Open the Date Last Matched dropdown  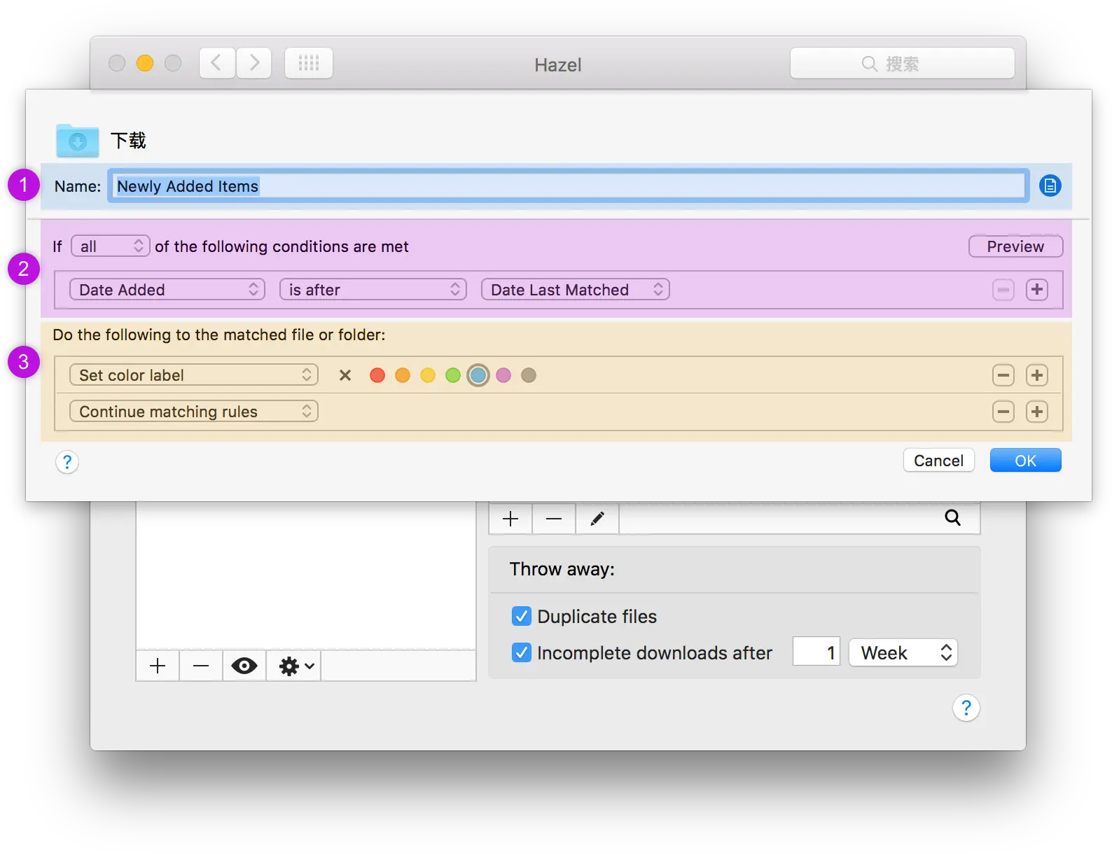tap(576, 290)
